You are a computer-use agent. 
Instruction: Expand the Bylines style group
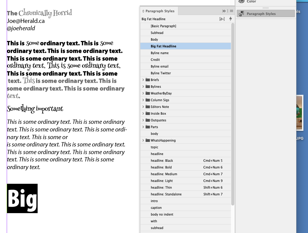click(143, 87)
